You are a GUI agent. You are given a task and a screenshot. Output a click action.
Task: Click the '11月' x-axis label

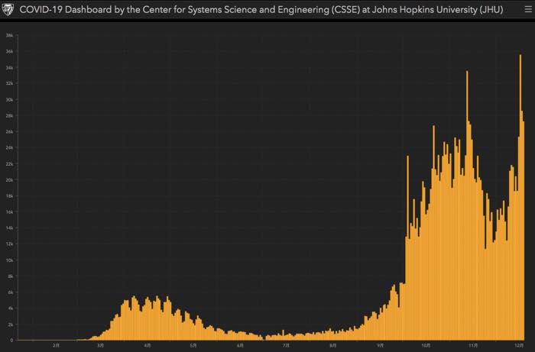click(473, 346)
